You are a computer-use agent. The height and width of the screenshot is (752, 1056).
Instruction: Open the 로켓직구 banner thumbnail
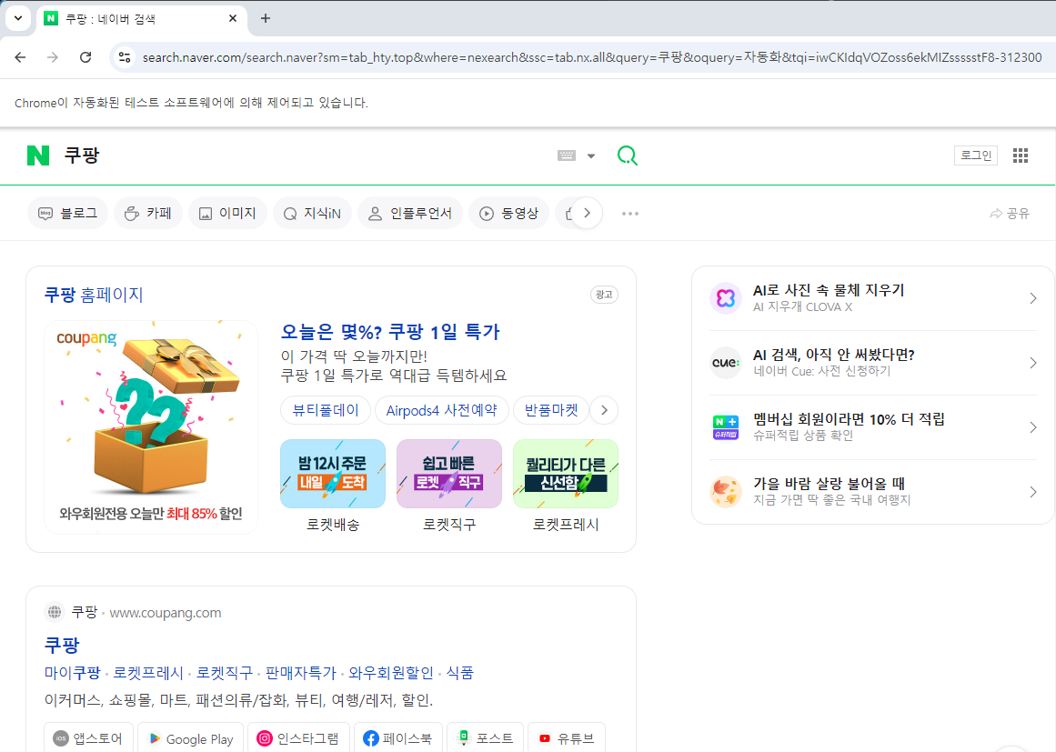[x=449, y=474]
